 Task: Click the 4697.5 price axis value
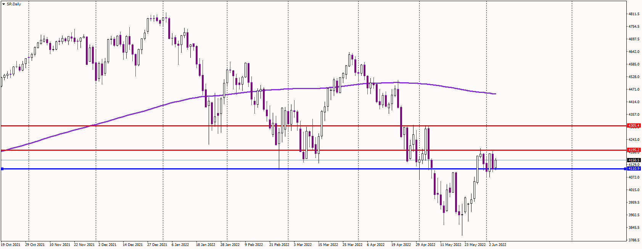[x=634, y=39]
